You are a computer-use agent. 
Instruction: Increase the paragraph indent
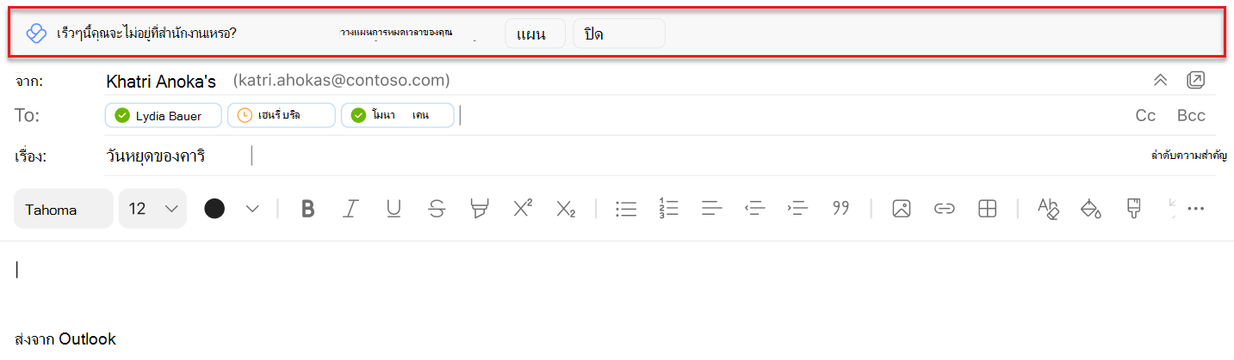(x=797, y=209)
